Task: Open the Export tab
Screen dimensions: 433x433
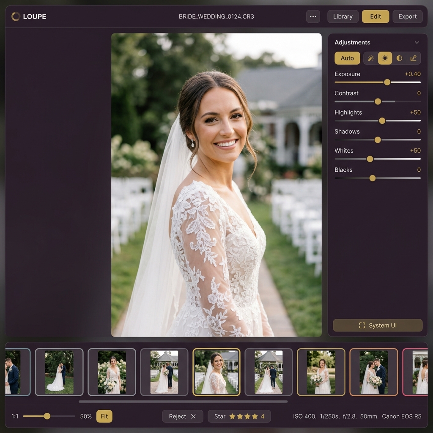Action: click(407, 16)
